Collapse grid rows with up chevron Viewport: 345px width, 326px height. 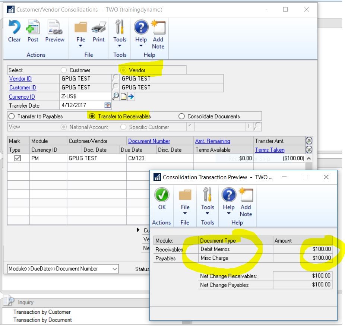coord(309,140)
